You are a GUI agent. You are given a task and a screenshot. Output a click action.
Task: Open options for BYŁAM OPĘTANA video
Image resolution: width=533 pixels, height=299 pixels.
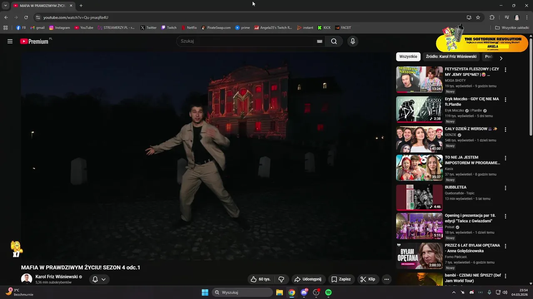coord(506,246)
